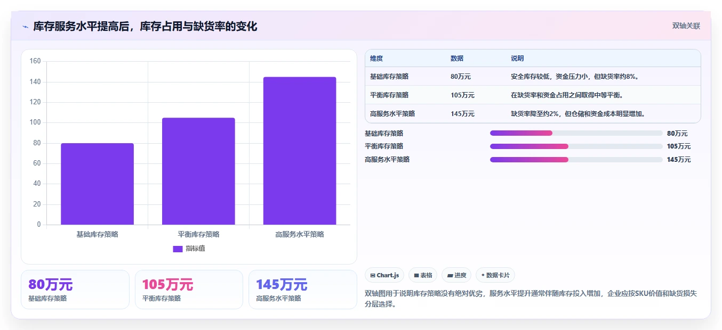
Task: Click the 145万元 value beside progress bar
Action: [x=679, y=160]
